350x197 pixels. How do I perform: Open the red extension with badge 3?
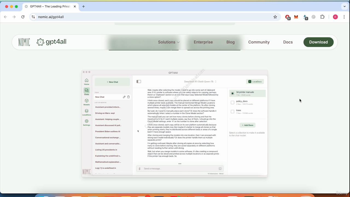pyautogui.click(x=287, y=17)
